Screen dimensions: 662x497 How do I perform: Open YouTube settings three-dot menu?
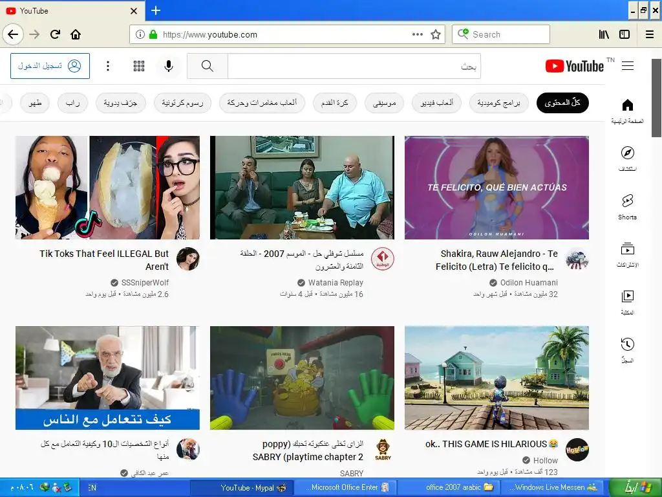click(108, 66)
